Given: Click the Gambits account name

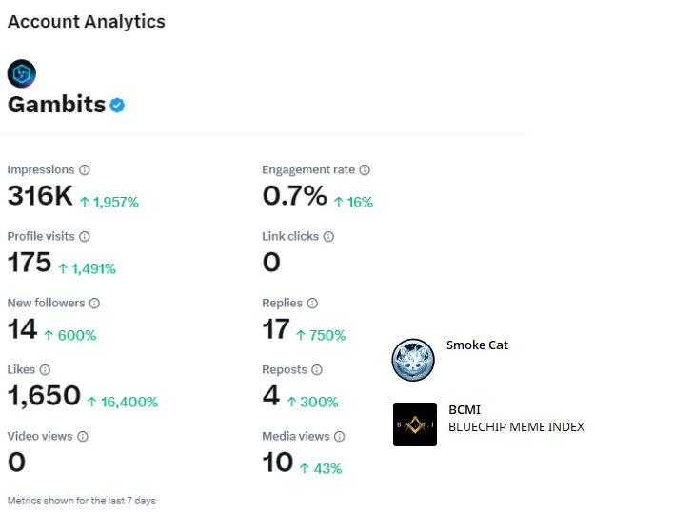Looking at the screenshot, I should (x=57, y=105).
